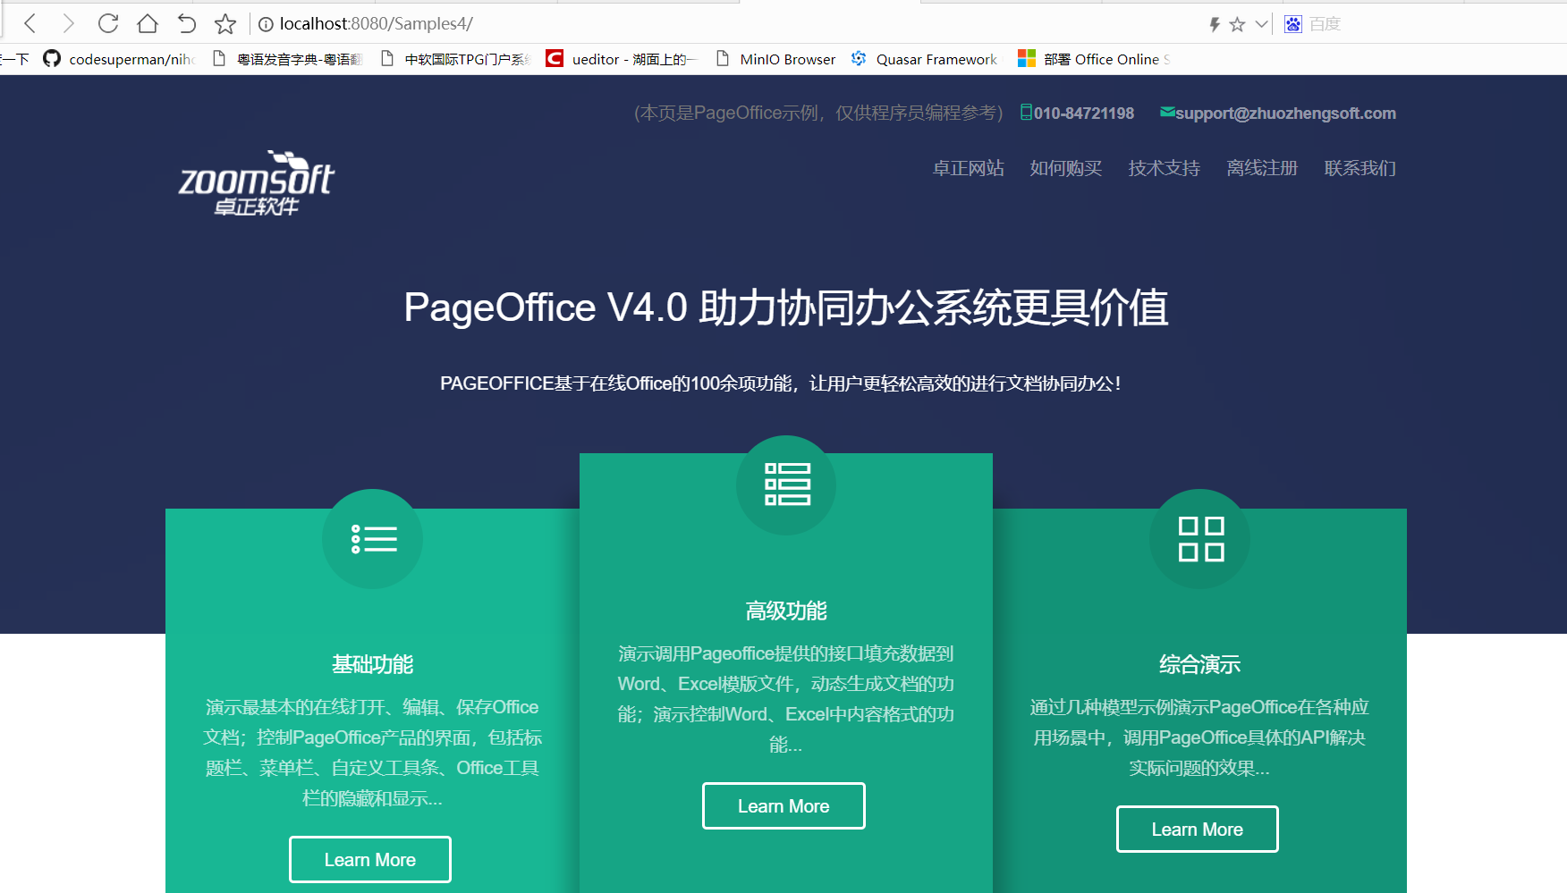Click the undo/restore closed page icon
Screen dimensions: 1567x893
pyautogui.click(x=186, y=23)
